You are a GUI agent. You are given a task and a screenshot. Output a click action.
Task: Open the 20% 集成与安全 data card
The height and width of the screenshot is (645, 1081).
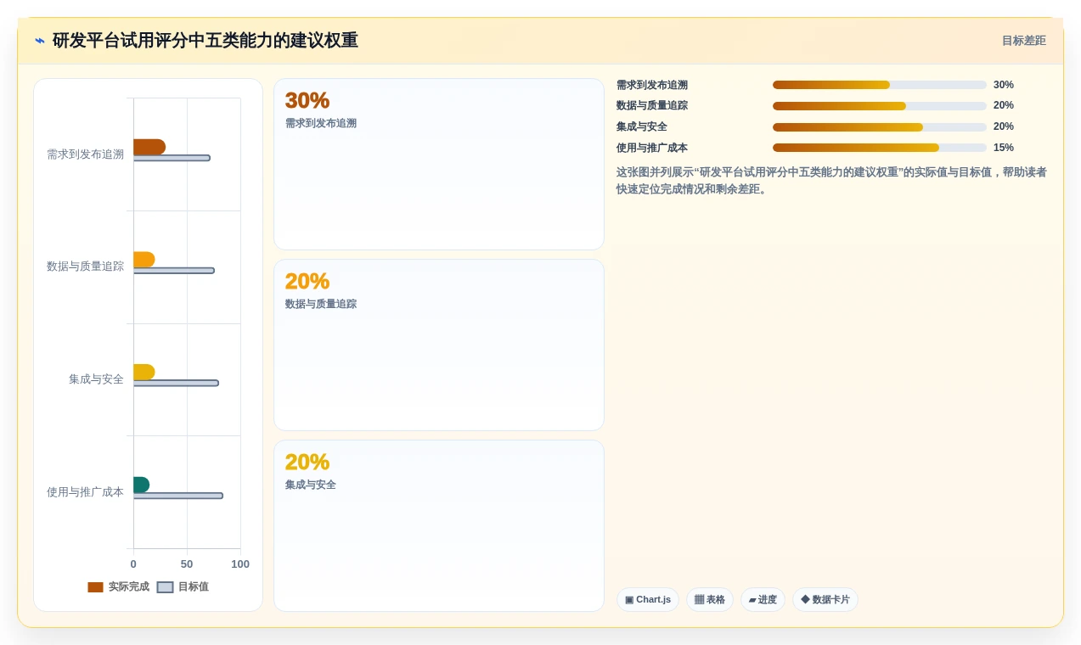point(438,526)
